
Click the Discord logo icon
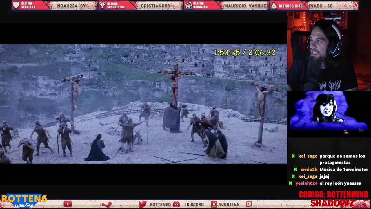[176, 204]
